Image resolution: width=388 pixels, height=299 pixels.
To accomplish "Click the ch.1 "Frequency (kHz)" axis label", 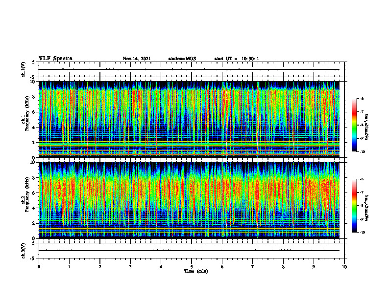I will (x=27, y=113).
